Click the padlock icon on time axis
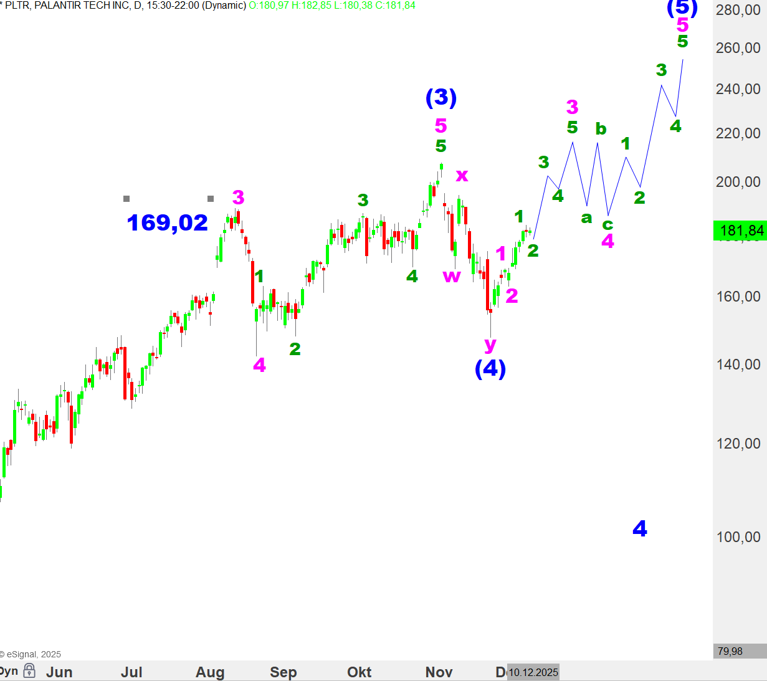 29,671
